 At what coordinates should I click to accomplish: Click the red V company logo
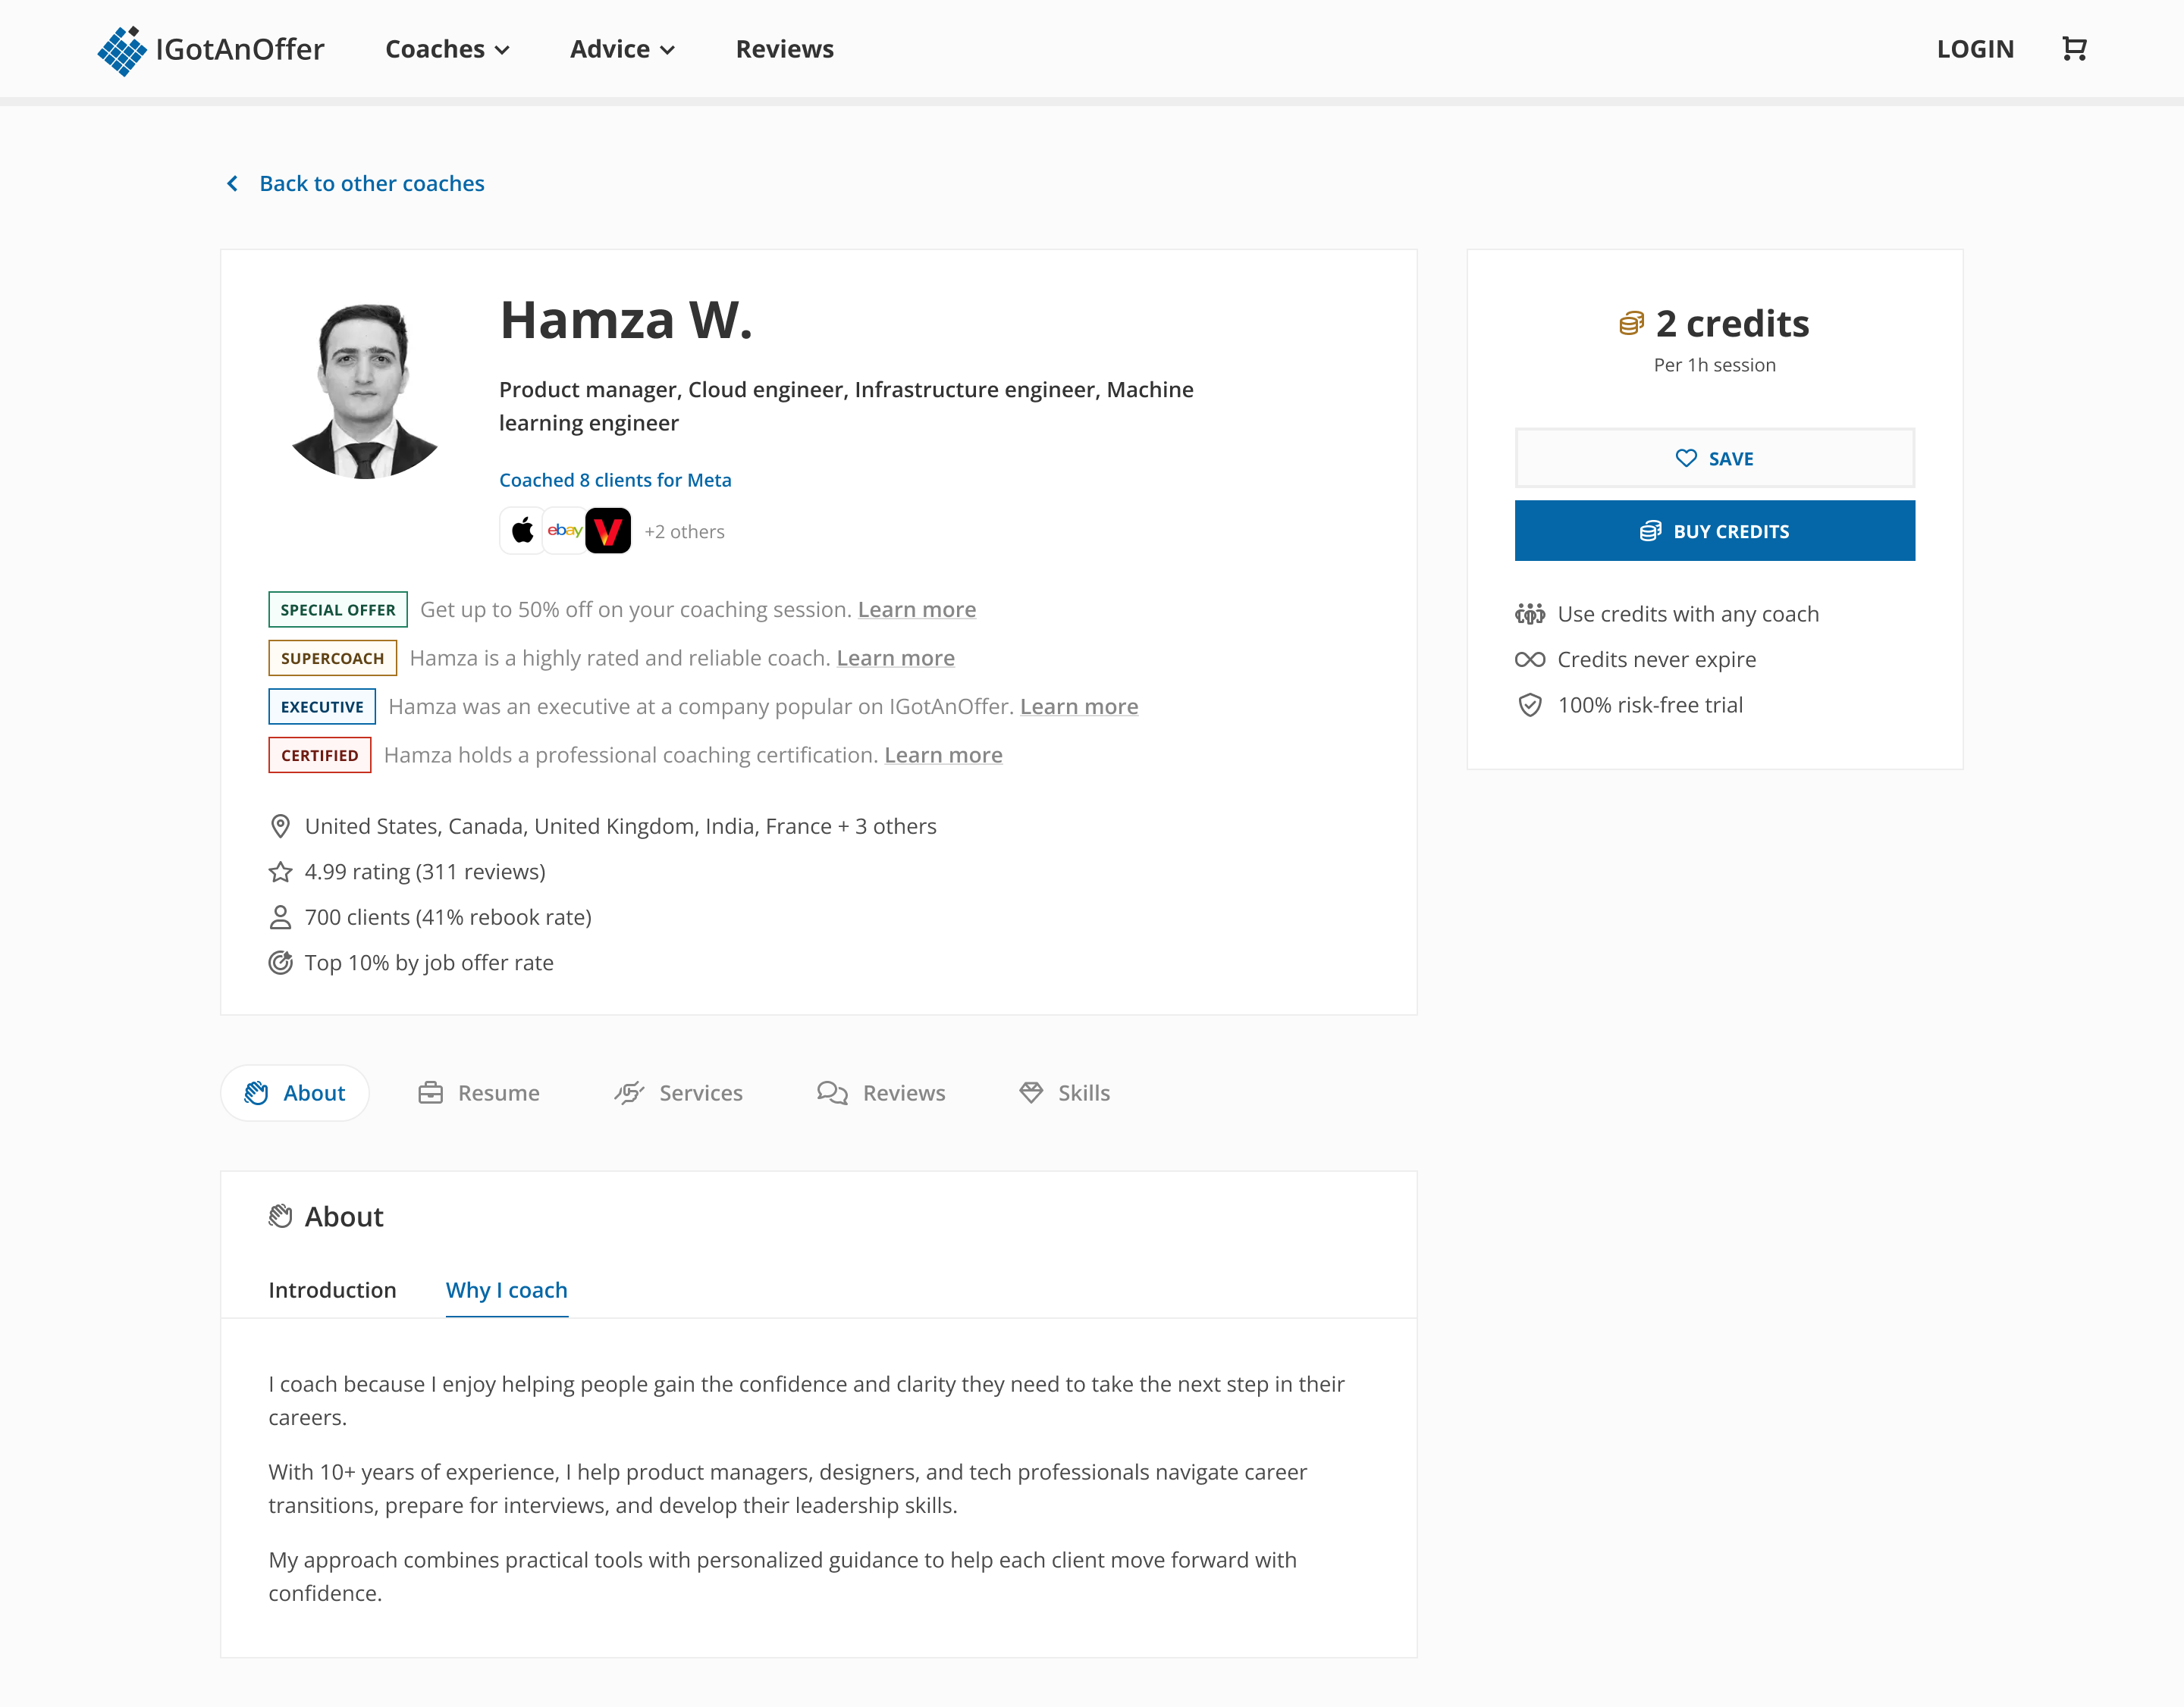608,531
